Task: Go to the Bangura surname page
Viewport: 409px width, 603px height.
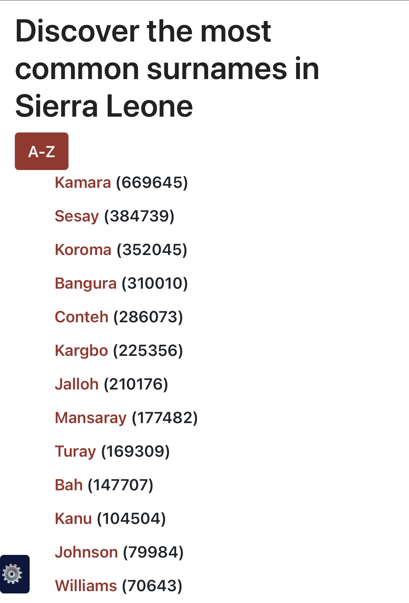Action: tap(86, 283)
